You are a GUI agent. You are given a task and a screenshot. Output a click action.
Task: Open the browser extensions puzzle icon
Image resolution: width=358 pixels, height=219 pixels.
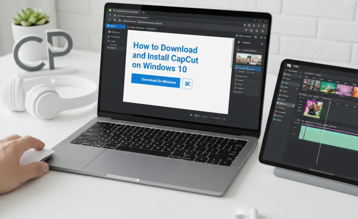(244, 25)
